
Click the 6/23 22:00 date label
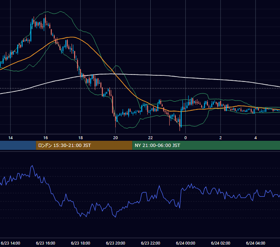click(151, 243)
